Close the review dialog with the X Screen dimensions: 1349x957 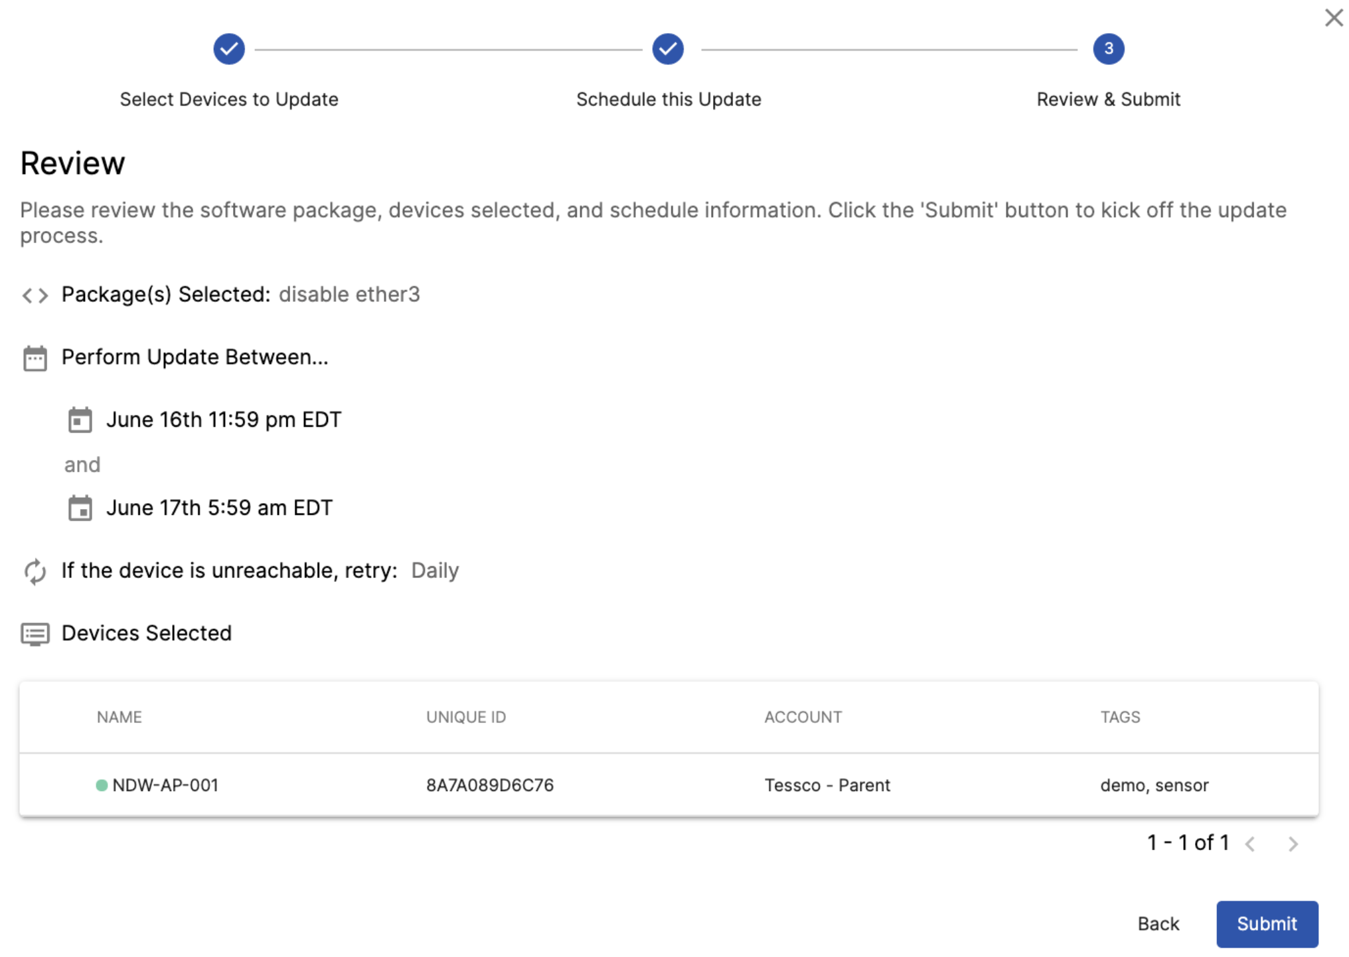click(1333, 18)
